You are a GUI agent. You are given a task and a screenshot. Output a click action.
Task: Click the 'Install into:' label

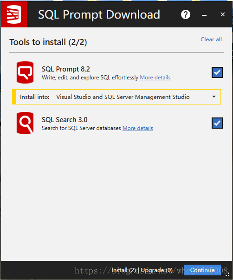pos(35,97)
